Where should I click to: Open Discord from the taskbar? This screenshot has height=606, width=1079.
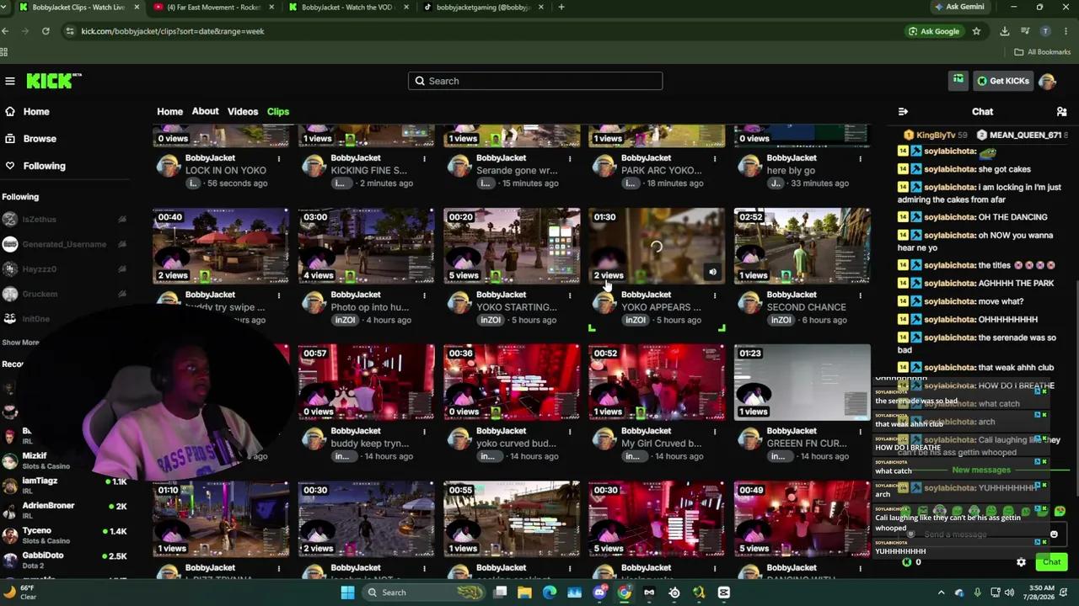pyautogui.click(x=599, y=593)
